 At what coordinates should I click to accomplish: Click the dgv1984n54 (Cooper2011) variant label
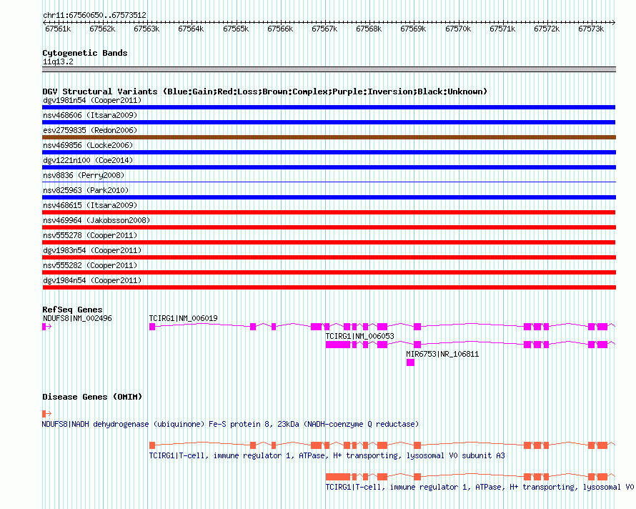pyautogui.click(x=92, y=280)
